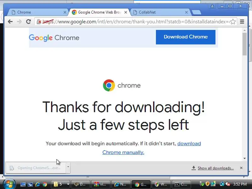The width and height of the screenshot is (252, 189).
Task: Click Show Desktop quick launch icon
Action: (23, 184)
